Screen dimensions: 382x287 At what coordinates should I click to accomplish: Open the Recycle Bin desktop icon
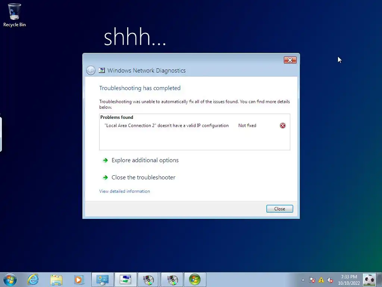(15, 15)
